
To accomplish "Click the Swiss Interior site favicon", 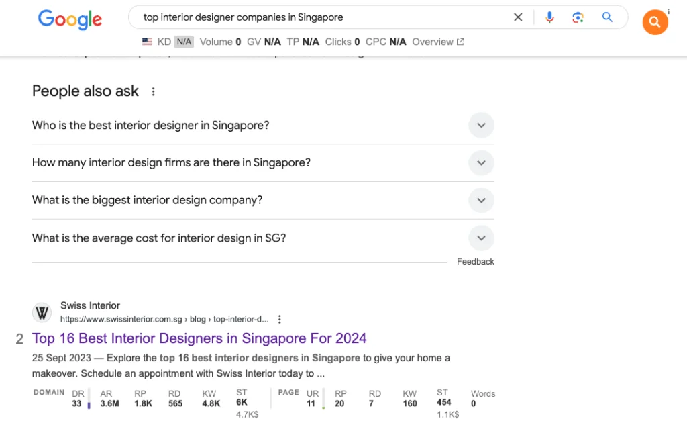I will (x=42, y=312).
